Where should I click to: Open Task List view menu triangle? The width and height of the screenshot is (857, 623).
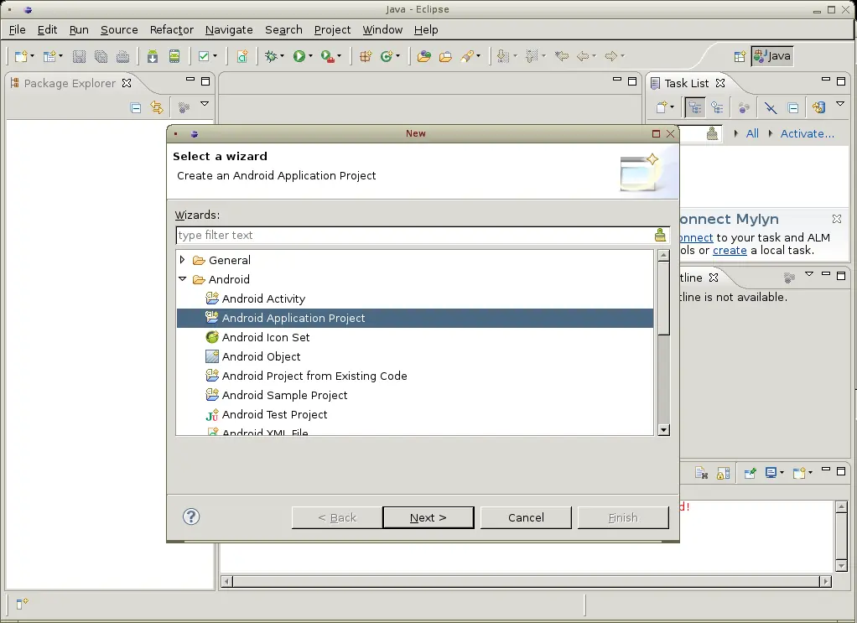click(x=840, y=104)
